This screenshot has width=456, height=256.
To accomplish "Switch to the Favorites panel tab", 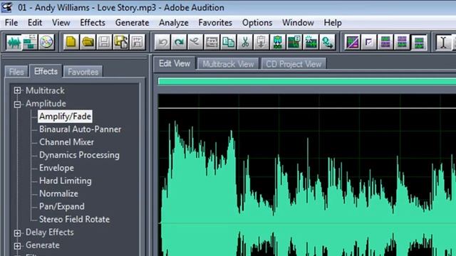I will tap(83, 72).
